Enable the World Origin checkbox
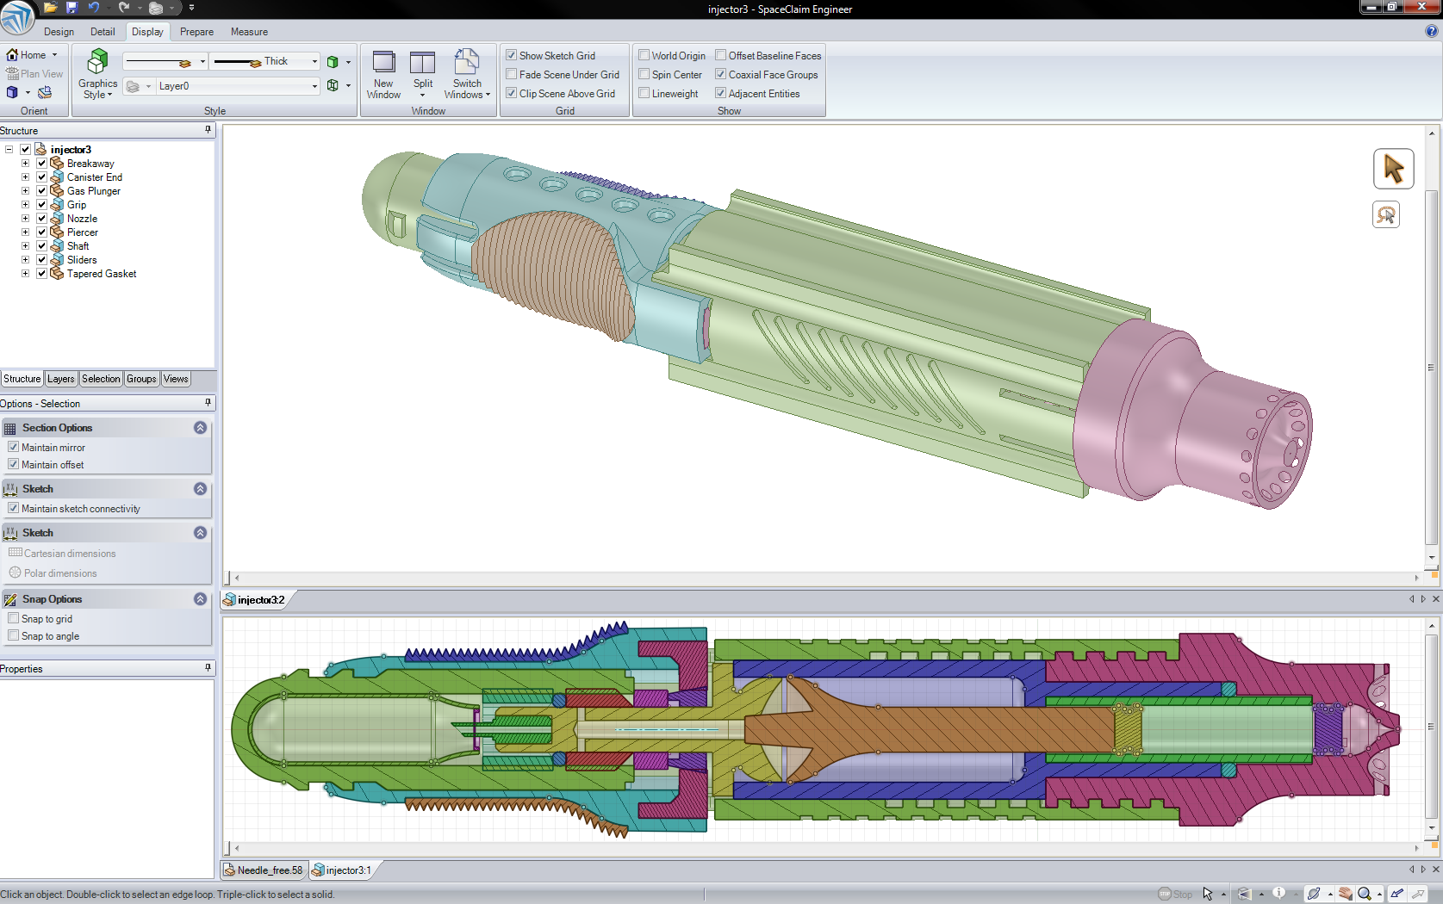The image size is (1443, 904). 644,55
